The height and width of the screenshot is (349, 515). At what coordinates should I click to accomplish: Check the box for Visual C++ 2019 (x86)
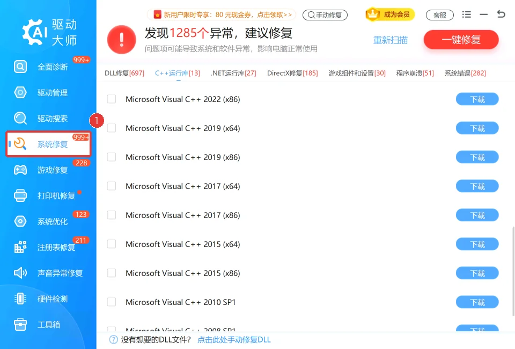pos(112,157)
